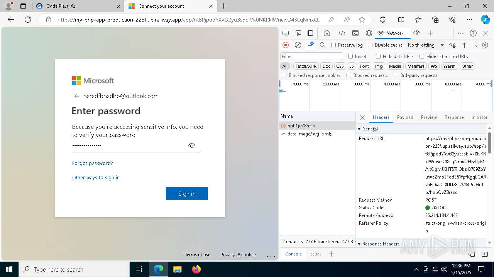494x277 pixels.
Task: Check Blocked requests checkbox
Action: click(349, 75)
